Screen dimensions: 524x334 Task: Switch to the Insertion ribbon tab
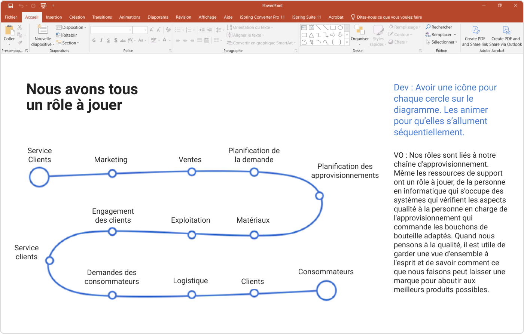[54, 17]
